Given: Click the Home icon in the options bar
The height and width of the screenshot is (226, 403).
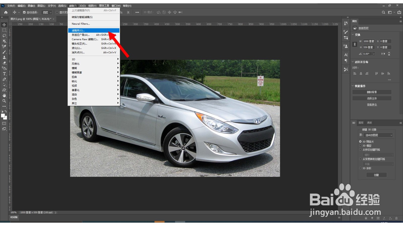Looking at the screenshot, I should click(x=6, y=12).
